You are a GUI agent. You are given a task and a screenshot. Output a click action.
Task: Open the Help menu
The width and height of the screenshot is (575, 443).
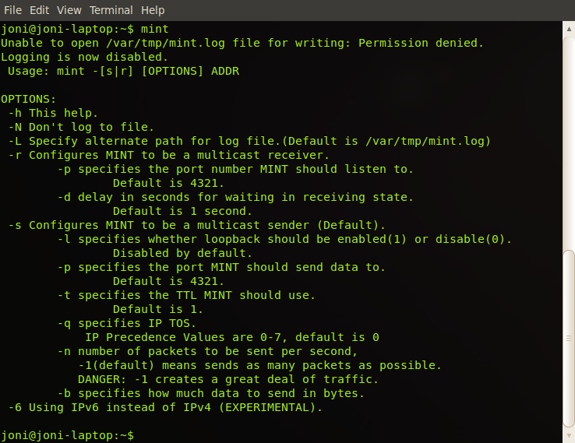tap(153, 10)
